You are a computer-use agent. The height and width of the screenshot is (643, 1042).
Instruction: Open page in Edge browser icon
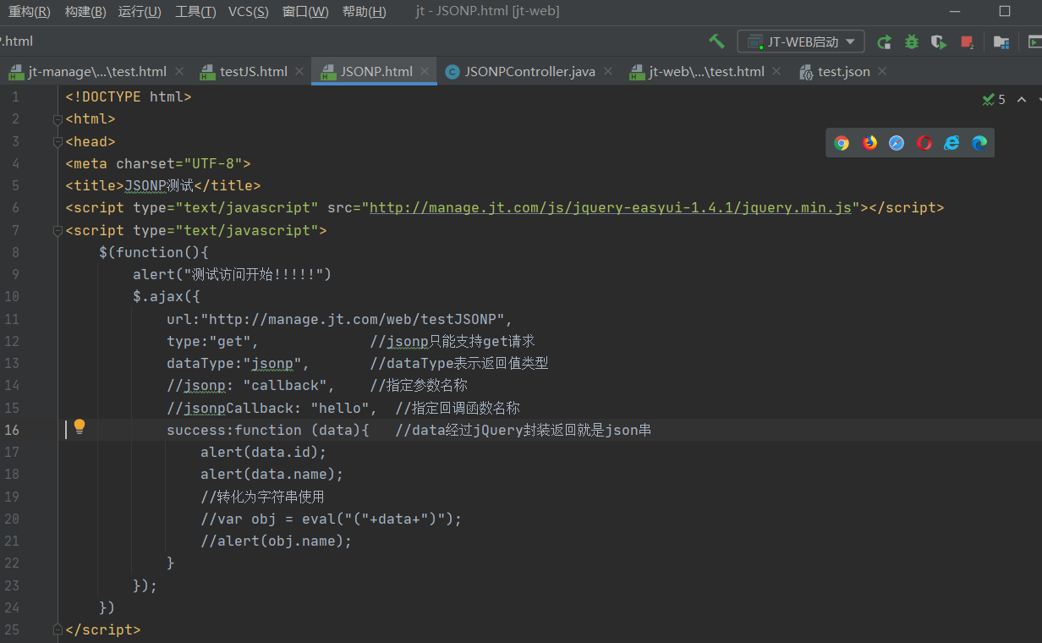pyautogui.click(x=979, y=143)
